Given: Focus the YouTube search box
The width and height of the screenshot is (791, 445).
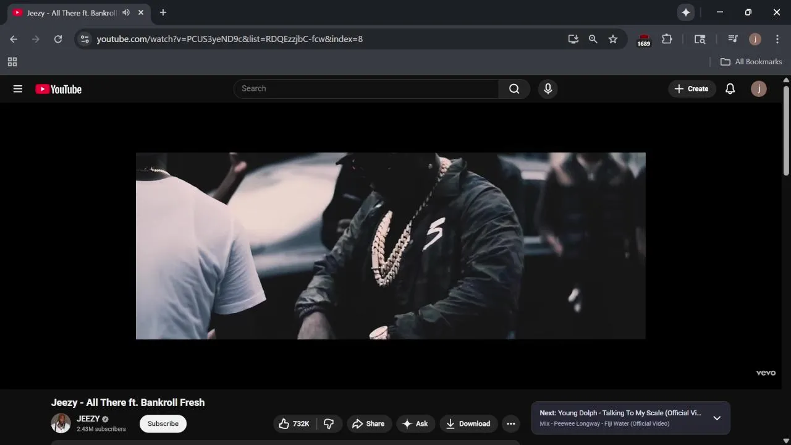Looking at the screenshot, I should [x=366, y=89].
